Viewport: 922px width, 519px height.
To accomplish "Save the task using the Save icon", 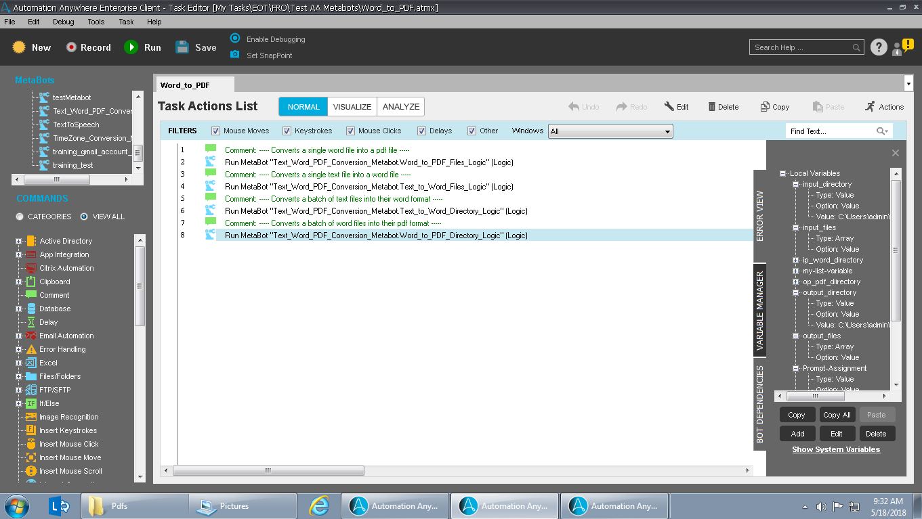I will click(x=182, y=47).
